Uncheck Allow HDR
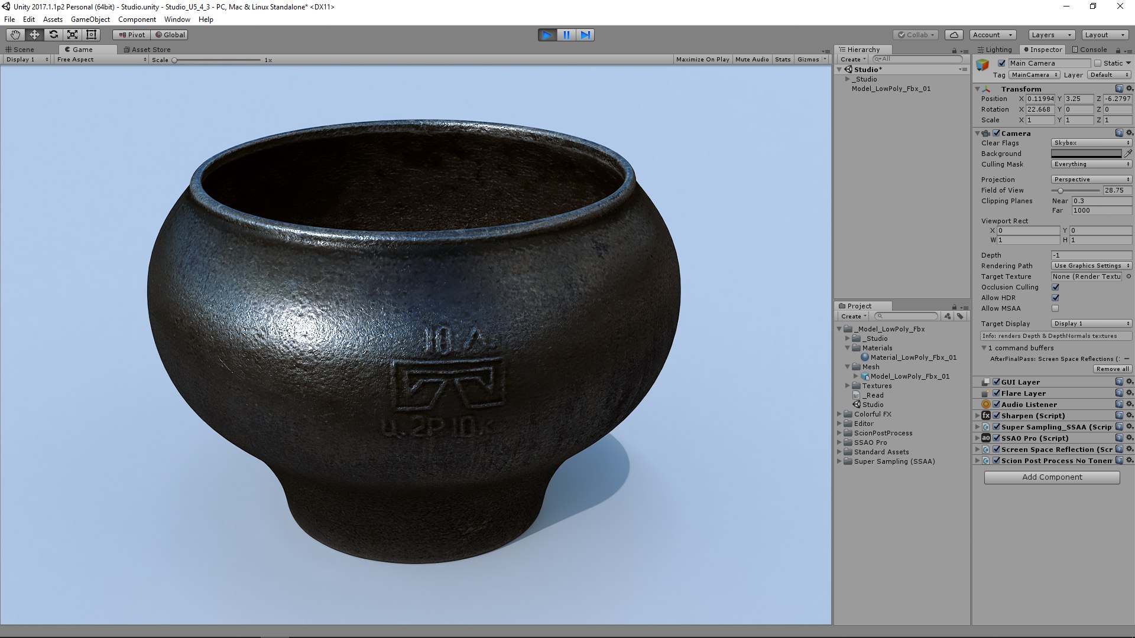This screenshot has height=638, width=1135. coord(1055,298)
